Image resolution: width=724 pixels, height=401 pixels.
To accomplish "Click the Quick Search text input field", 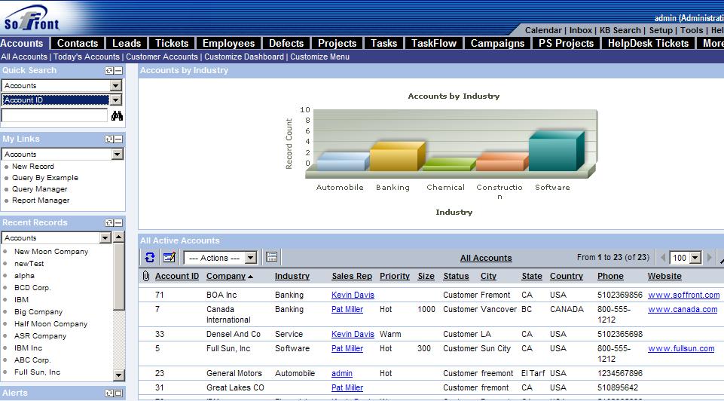I will pyautogui.click(x=54, y=115).
